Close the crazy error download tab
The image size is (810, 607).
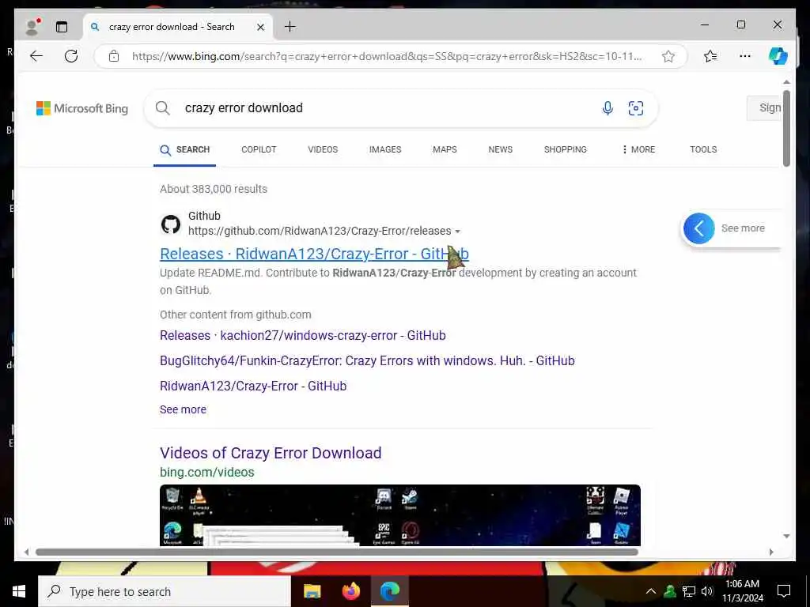tap(261, 27)
